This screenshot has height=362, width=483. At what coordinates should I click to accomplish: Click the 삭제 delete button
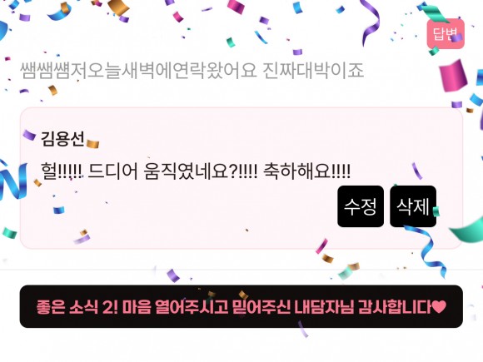pyautogui.click(x=413, y=206)
